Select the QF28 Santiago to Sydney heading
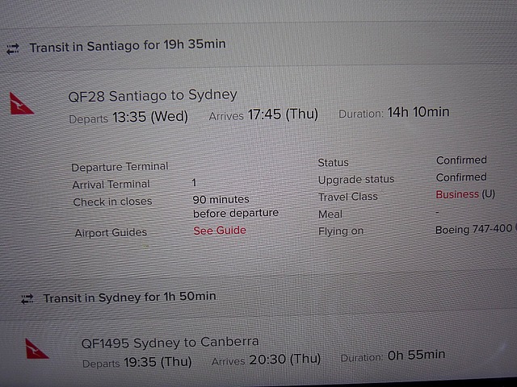 click(153, 96)
